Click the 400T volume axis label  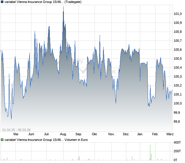178,142
